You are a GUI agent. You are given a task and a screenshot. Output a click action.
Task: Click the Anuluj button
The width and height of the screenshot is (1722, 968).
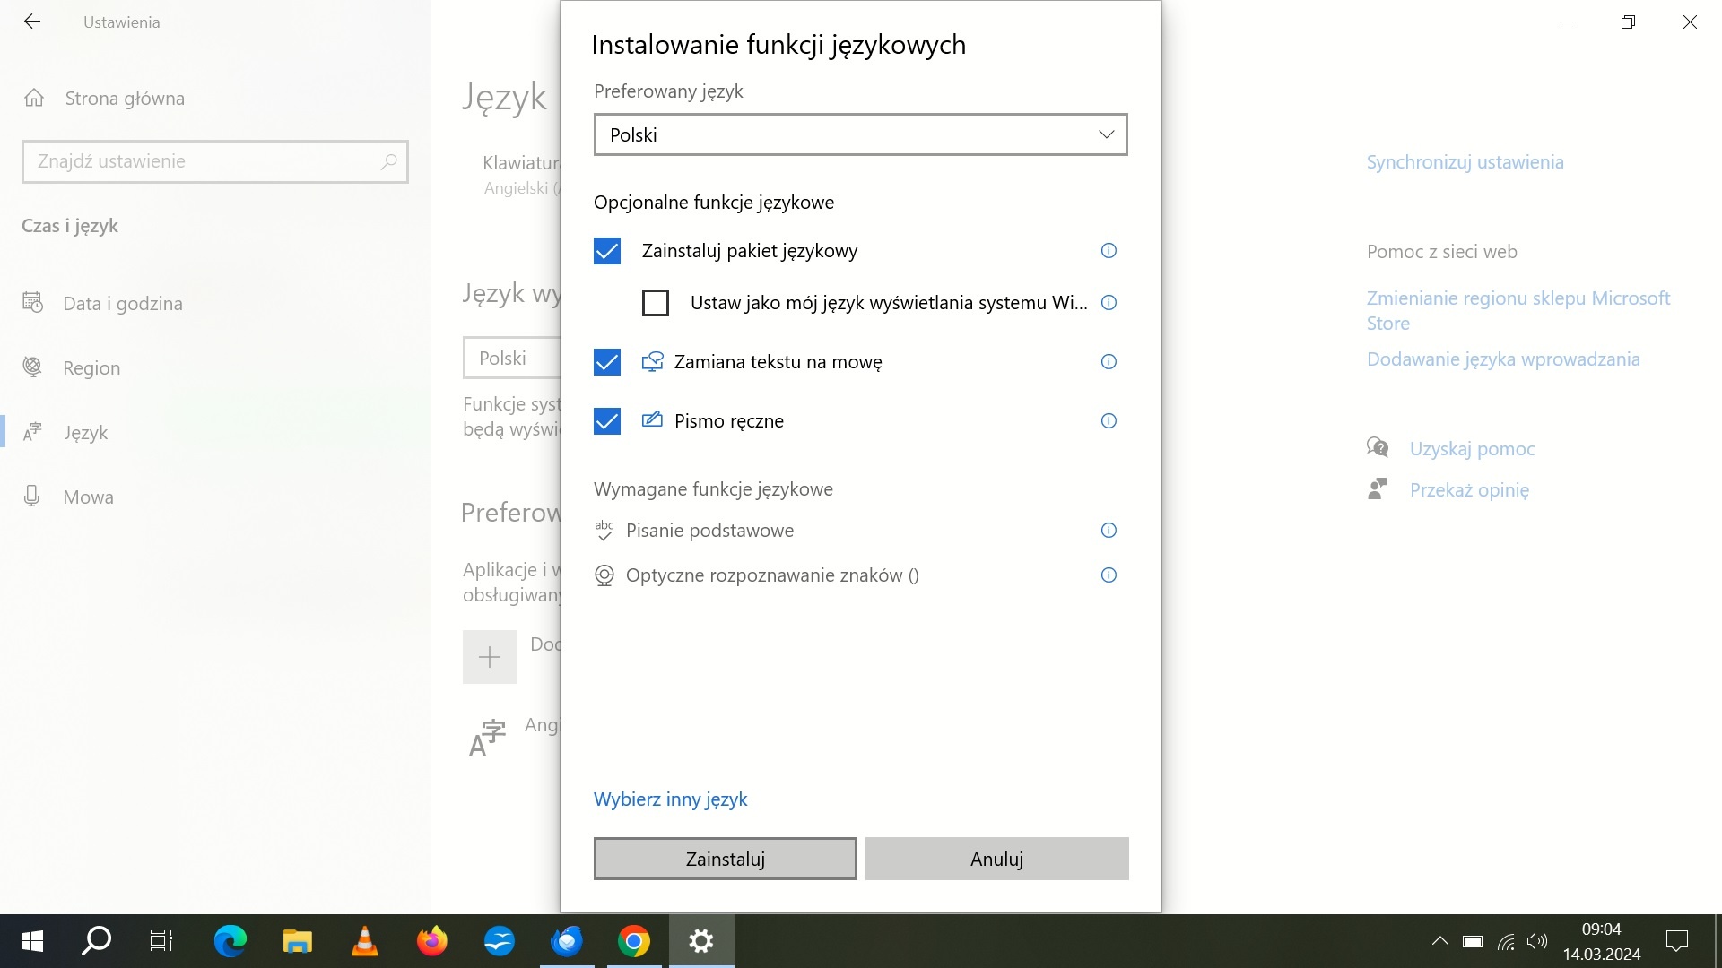click(x=996, y=859)
